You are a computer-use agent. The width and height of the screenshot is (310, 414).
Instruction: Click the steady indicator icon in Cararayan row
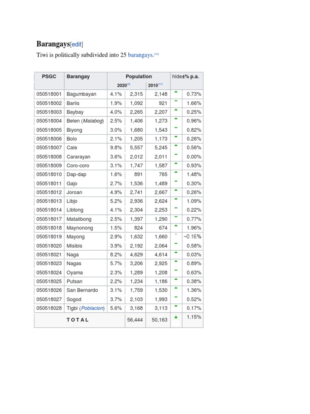(176, 154)
